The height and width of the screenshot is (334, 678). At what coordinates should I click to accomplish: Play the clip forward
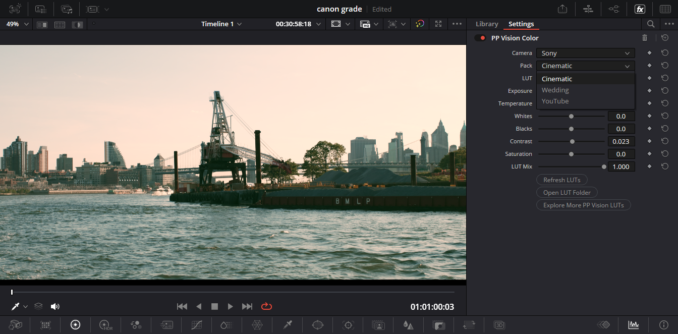(x=231, y=306)
